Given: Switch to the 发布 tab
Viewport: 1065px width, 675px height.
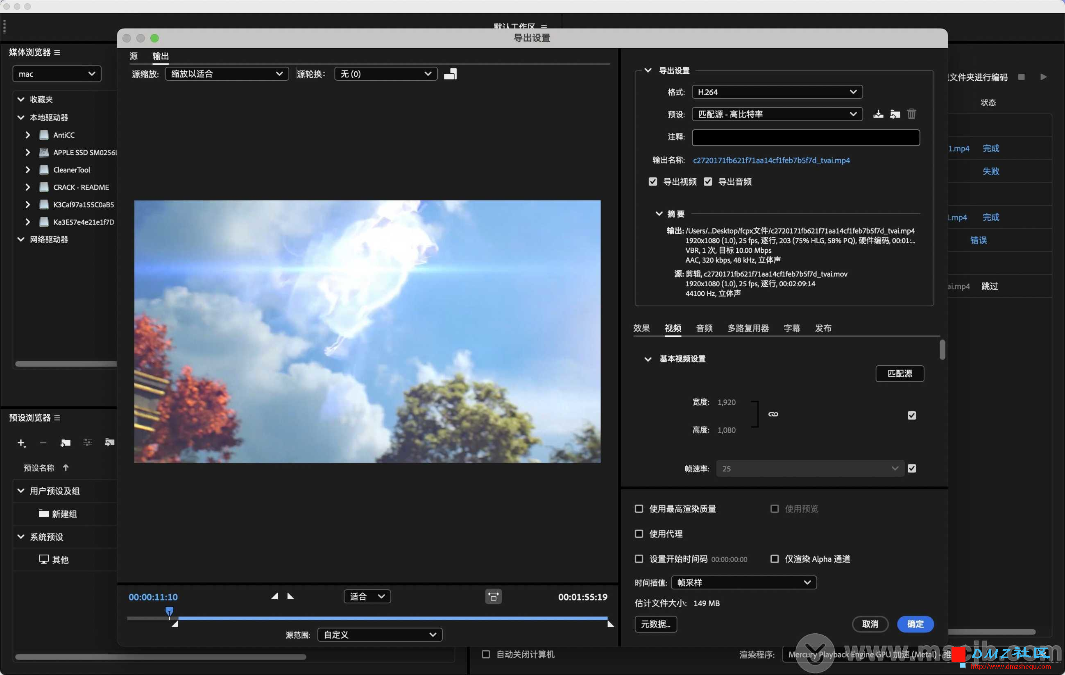Looking at the screenshot, I should click(x=823, y=328).
